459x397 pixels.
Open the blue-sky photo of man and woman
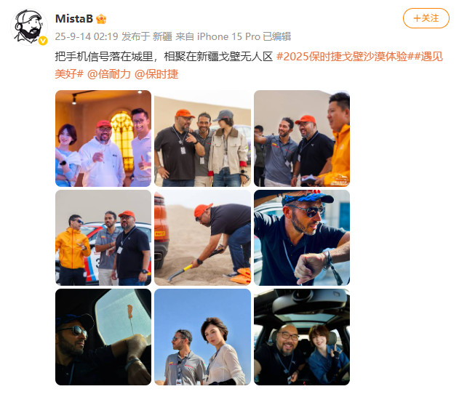pyautogui.click(x=202, y=337)
